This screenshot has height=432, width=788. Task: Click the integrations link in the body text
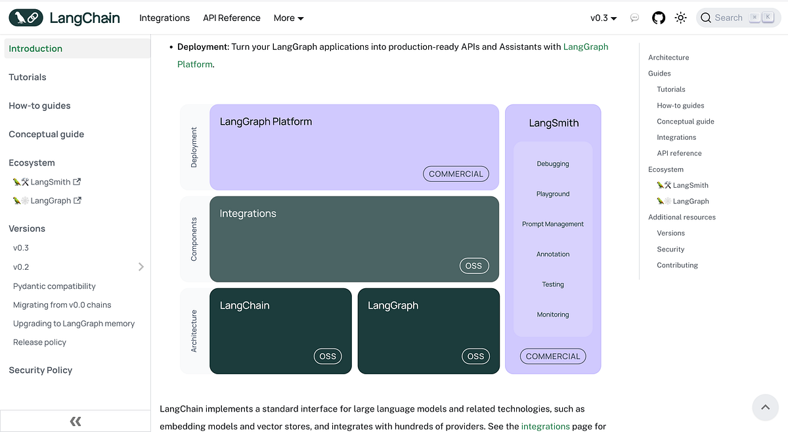pos(545,425)
